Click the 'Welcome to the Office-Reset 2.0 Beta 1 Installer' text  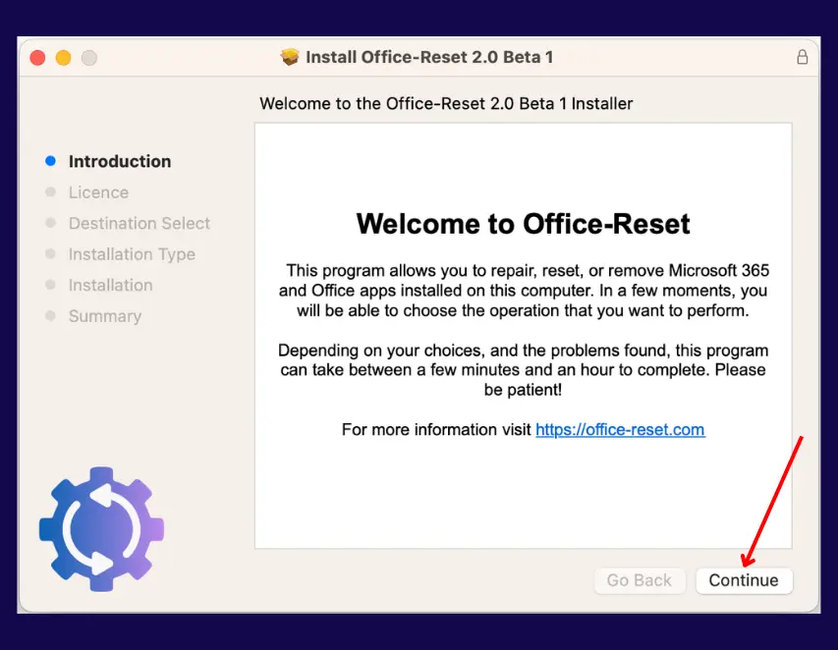tap(446, 104)
